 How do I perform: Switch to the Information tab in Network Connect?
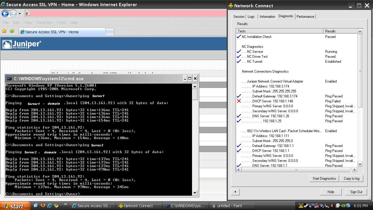click(x=267, y=17)
